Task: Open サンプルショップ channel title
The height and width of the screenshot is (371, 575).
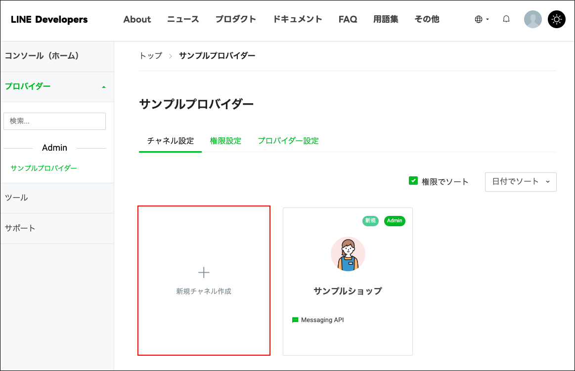Action: 348,291
